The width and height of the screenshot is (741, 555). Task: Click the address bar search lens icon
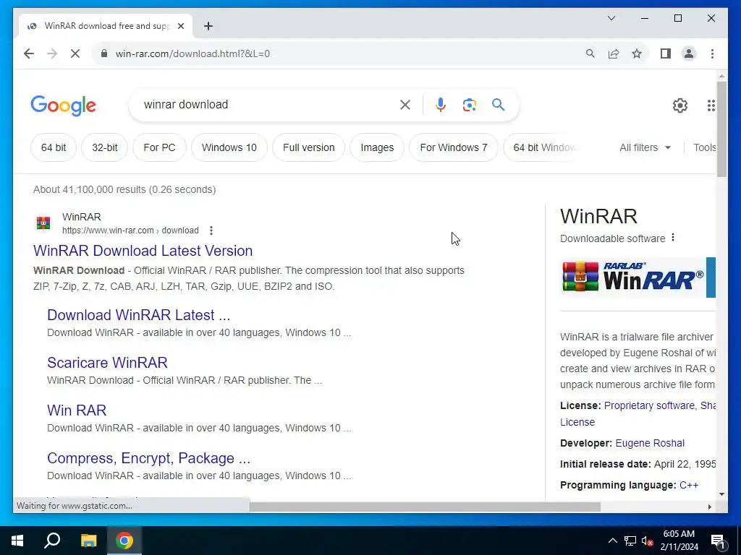click(x=590, y=53)
